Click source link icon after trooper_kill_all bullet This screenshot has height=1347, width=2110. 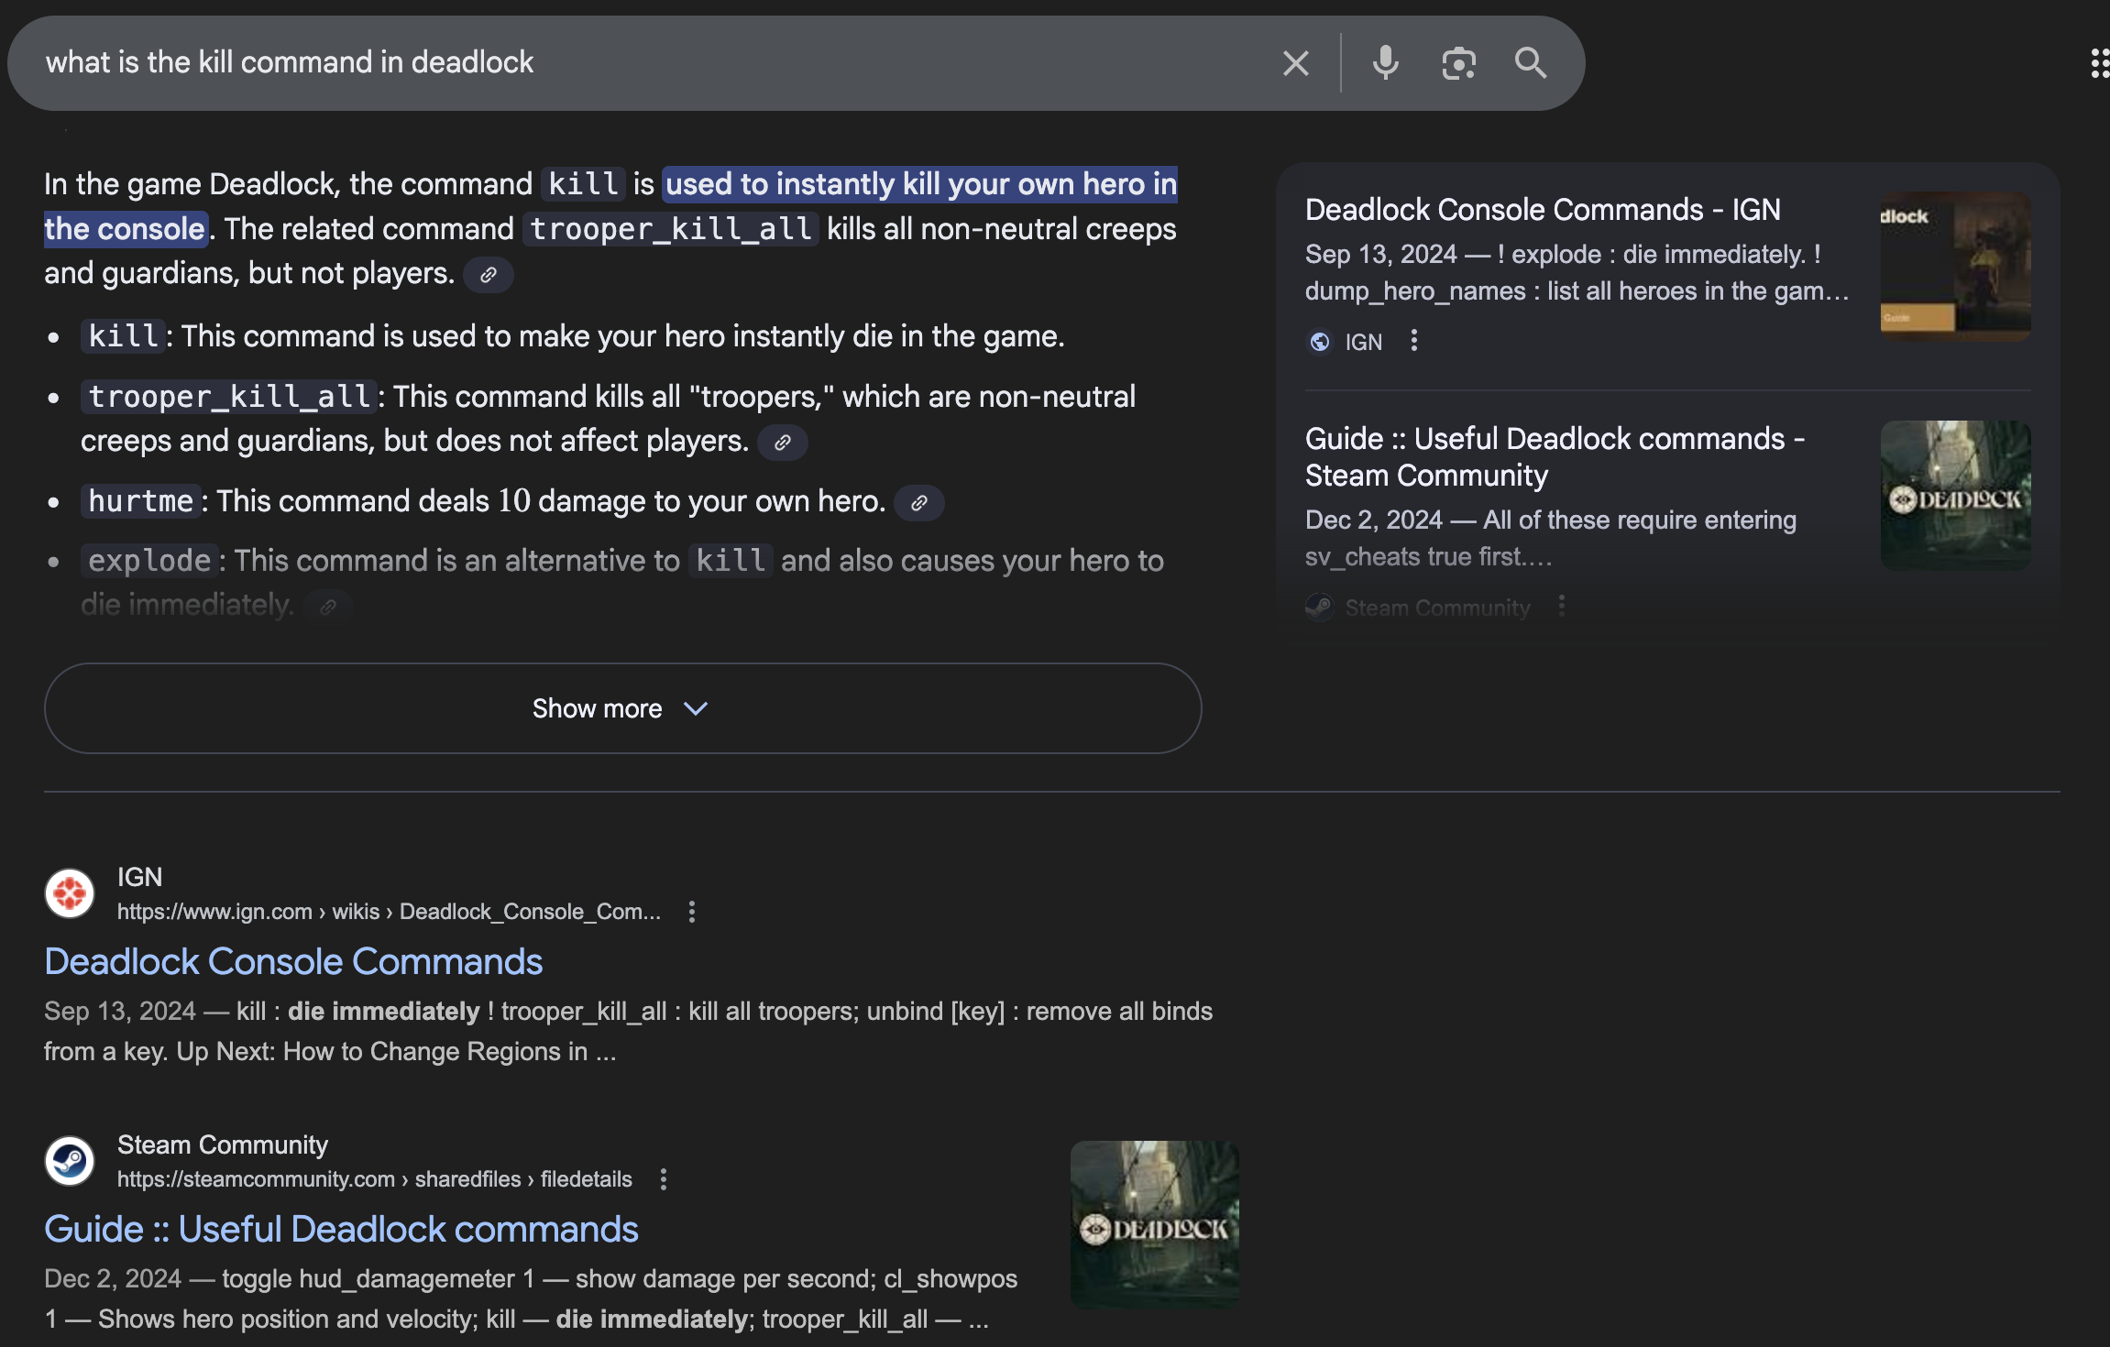click(782, 443)
